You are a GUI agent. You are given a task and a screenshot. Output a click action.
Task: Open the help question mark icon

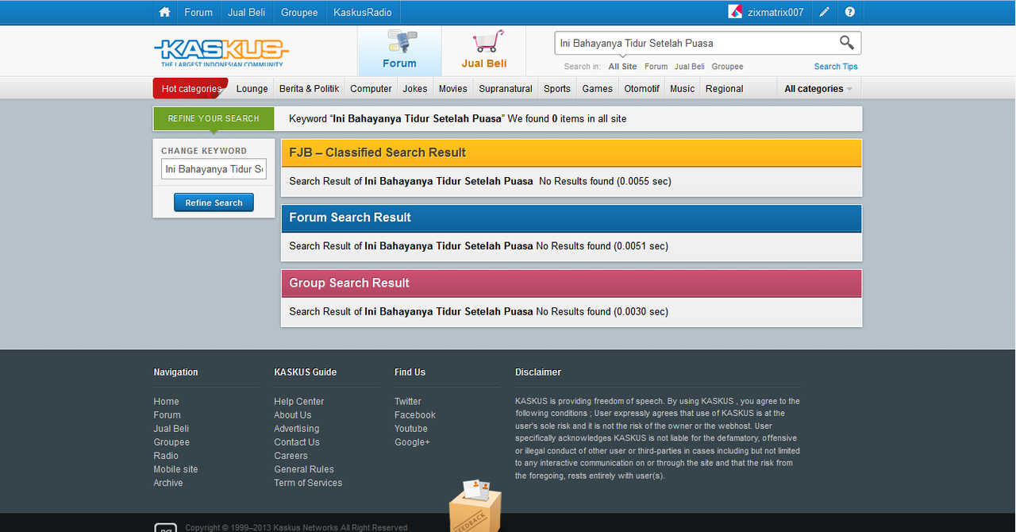(850, 12)
